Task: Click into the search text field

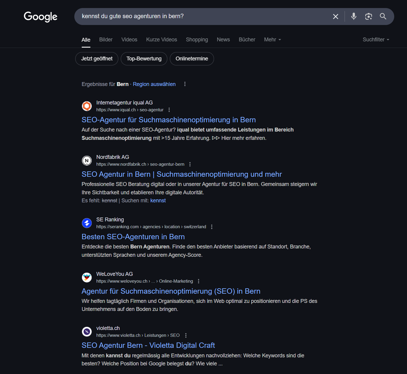Action: (202, 16)
